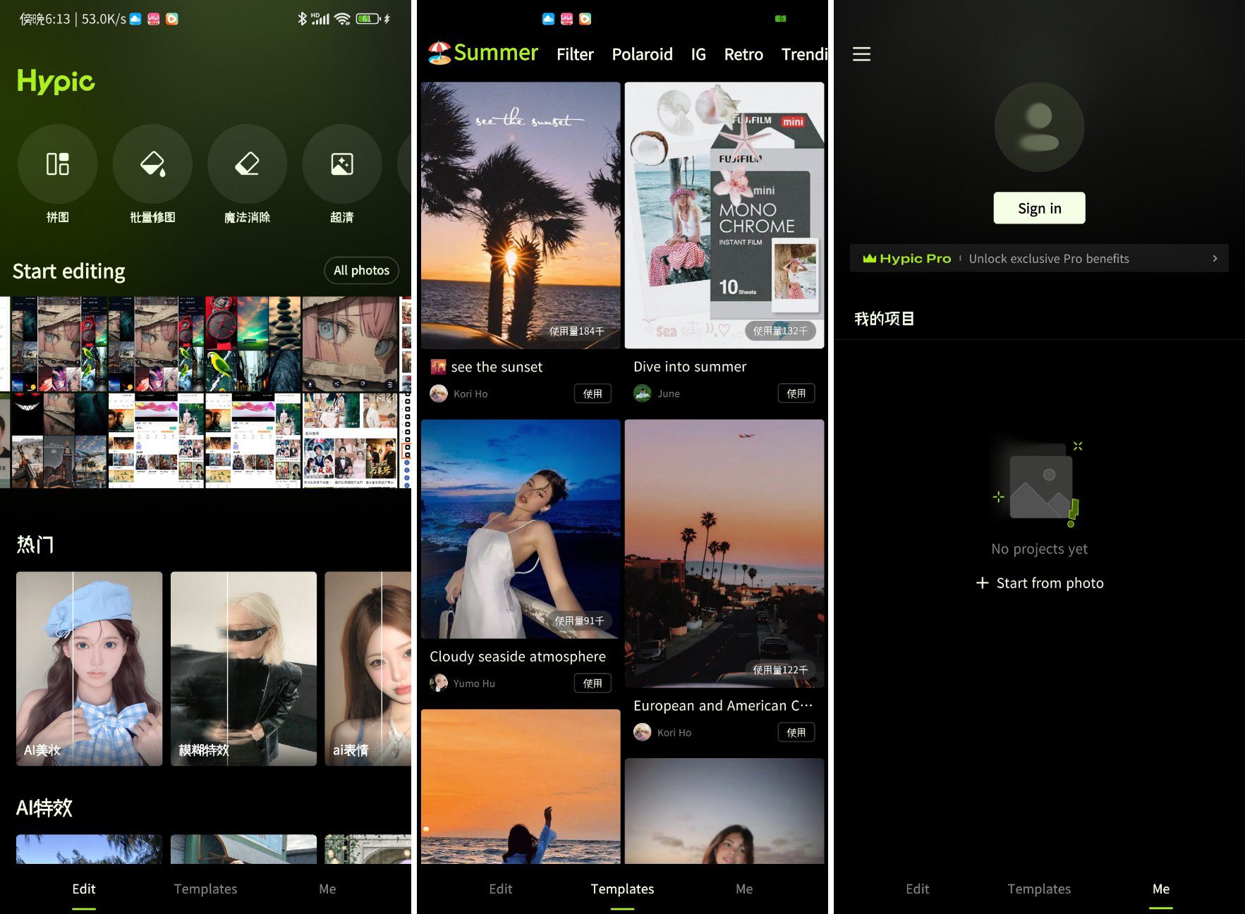This screenshot has width=1245, height=914.
Task: Tap the profile avatar placeholder
Action: (x=1038, y=126)
